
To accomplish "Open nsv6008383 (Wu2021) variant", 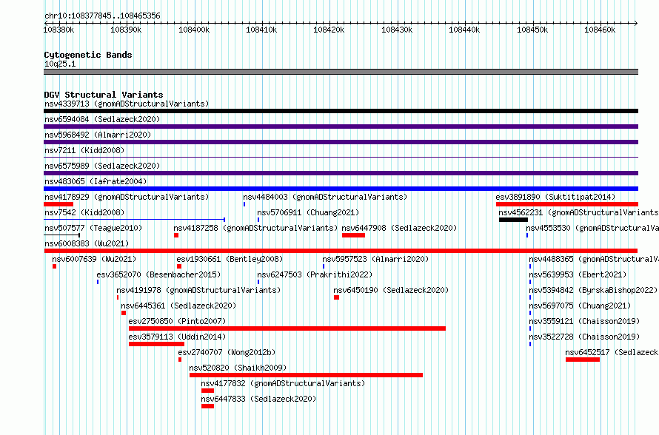I will coord(87,243).
